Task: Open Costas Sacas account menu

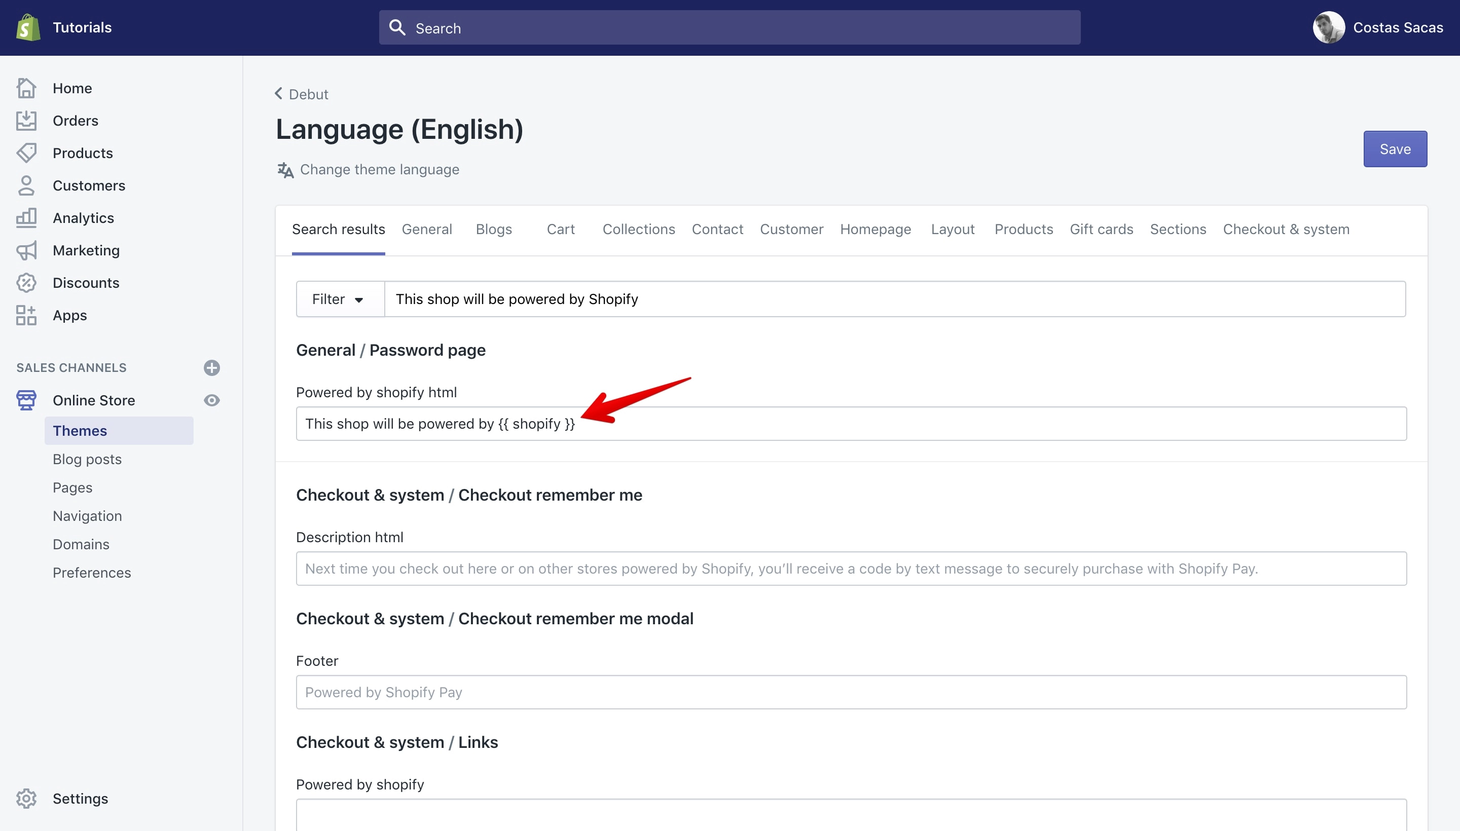Action: [1378, 27]
